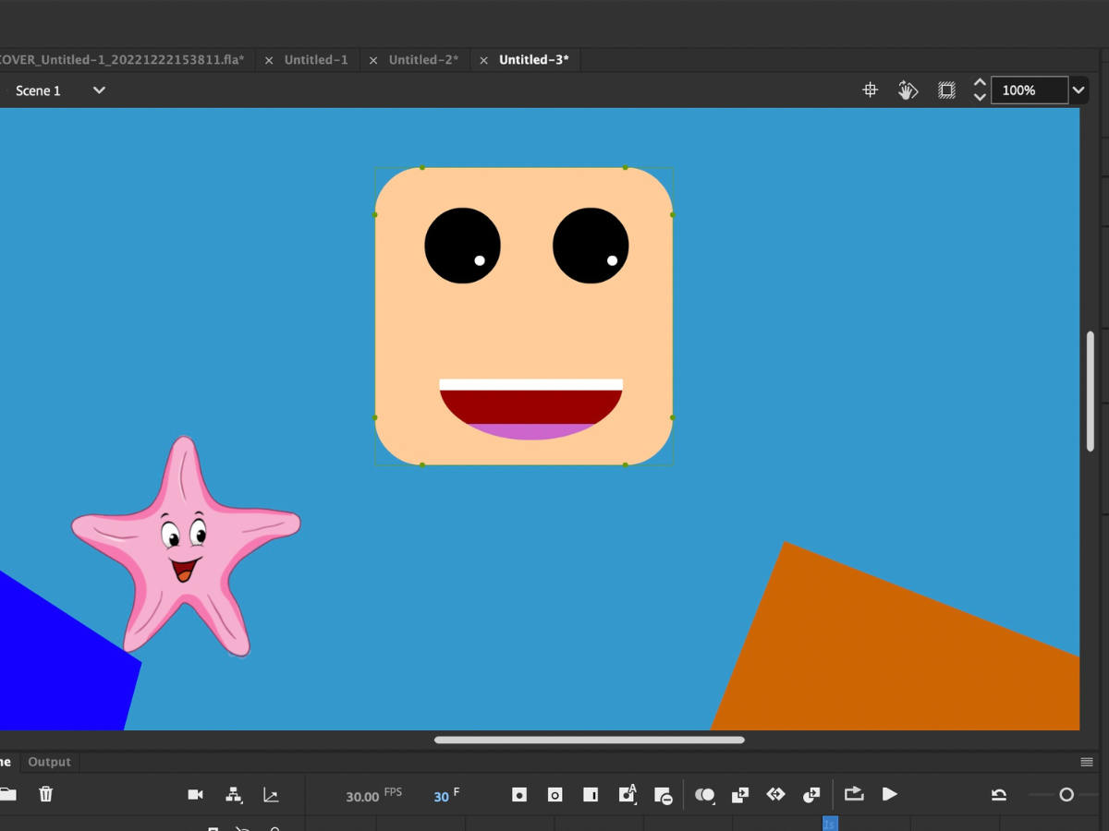Viewport: 1109px width, 831px height.
Task: Close the Untitled-2 document tab
Action: pyautogui.click(x=373, y=60)
